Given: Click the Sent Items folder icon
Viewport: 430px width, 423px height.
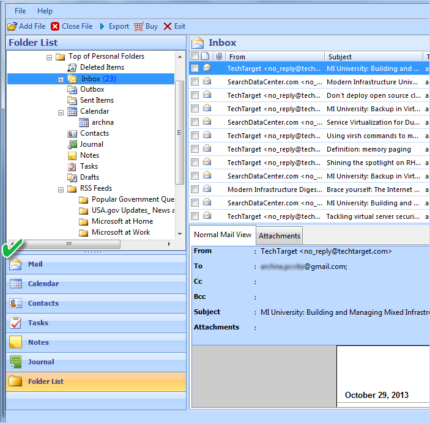Looking at the screenshot, I should (72, 100).
